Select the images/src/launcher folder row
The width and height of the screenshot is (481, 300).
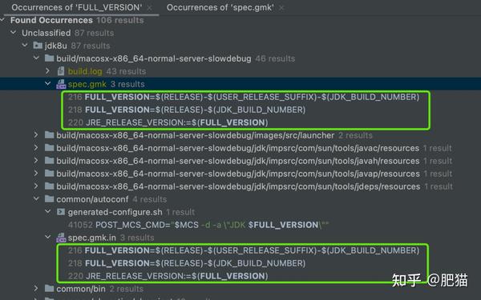pyautogui.click(x=240, y=135)
